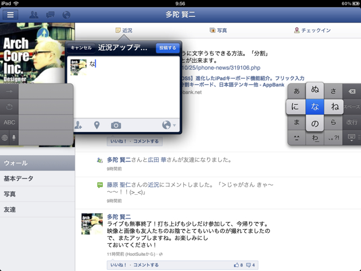Tap いいね！ on the live post

118,265
